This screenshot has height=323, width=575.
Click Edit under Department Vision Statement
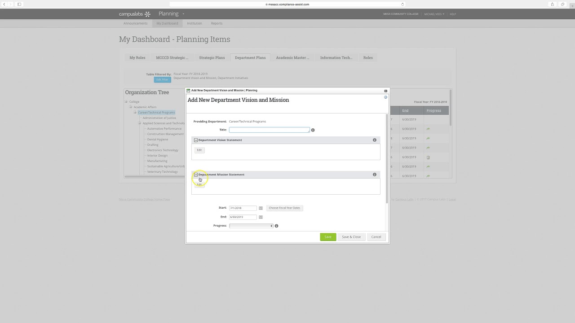pos(199,150)
